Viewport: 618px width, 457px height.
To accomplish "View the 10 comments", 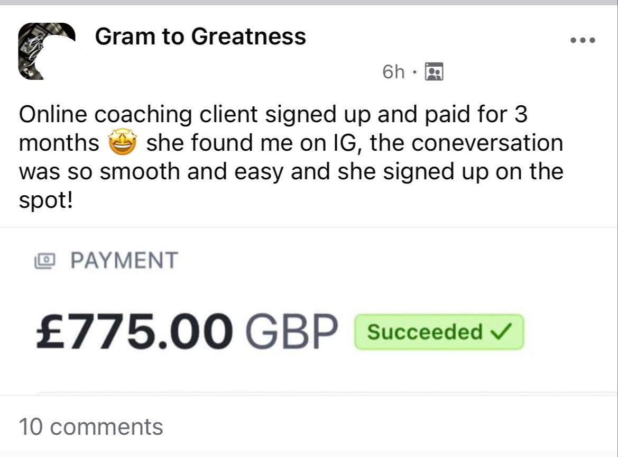I will coord(91,426).
